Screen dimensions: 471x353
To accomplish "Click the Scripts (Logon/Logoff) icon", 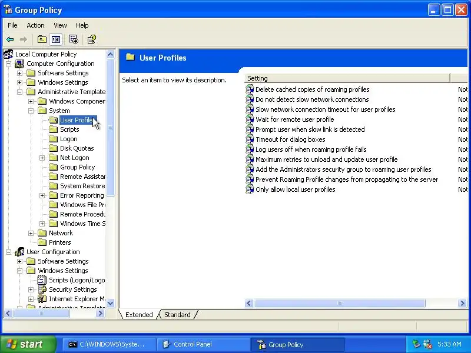I will pyautogui.click(x=42, y=280).
